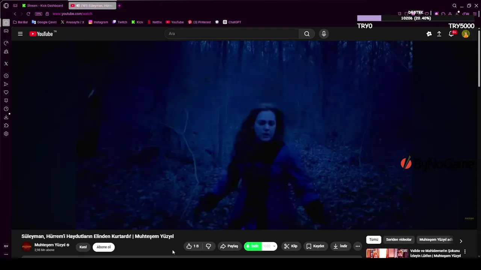This screenshot has width=481, height=270.
Task: Open a new tab with plus icon
Action: [x=119, y=6]
